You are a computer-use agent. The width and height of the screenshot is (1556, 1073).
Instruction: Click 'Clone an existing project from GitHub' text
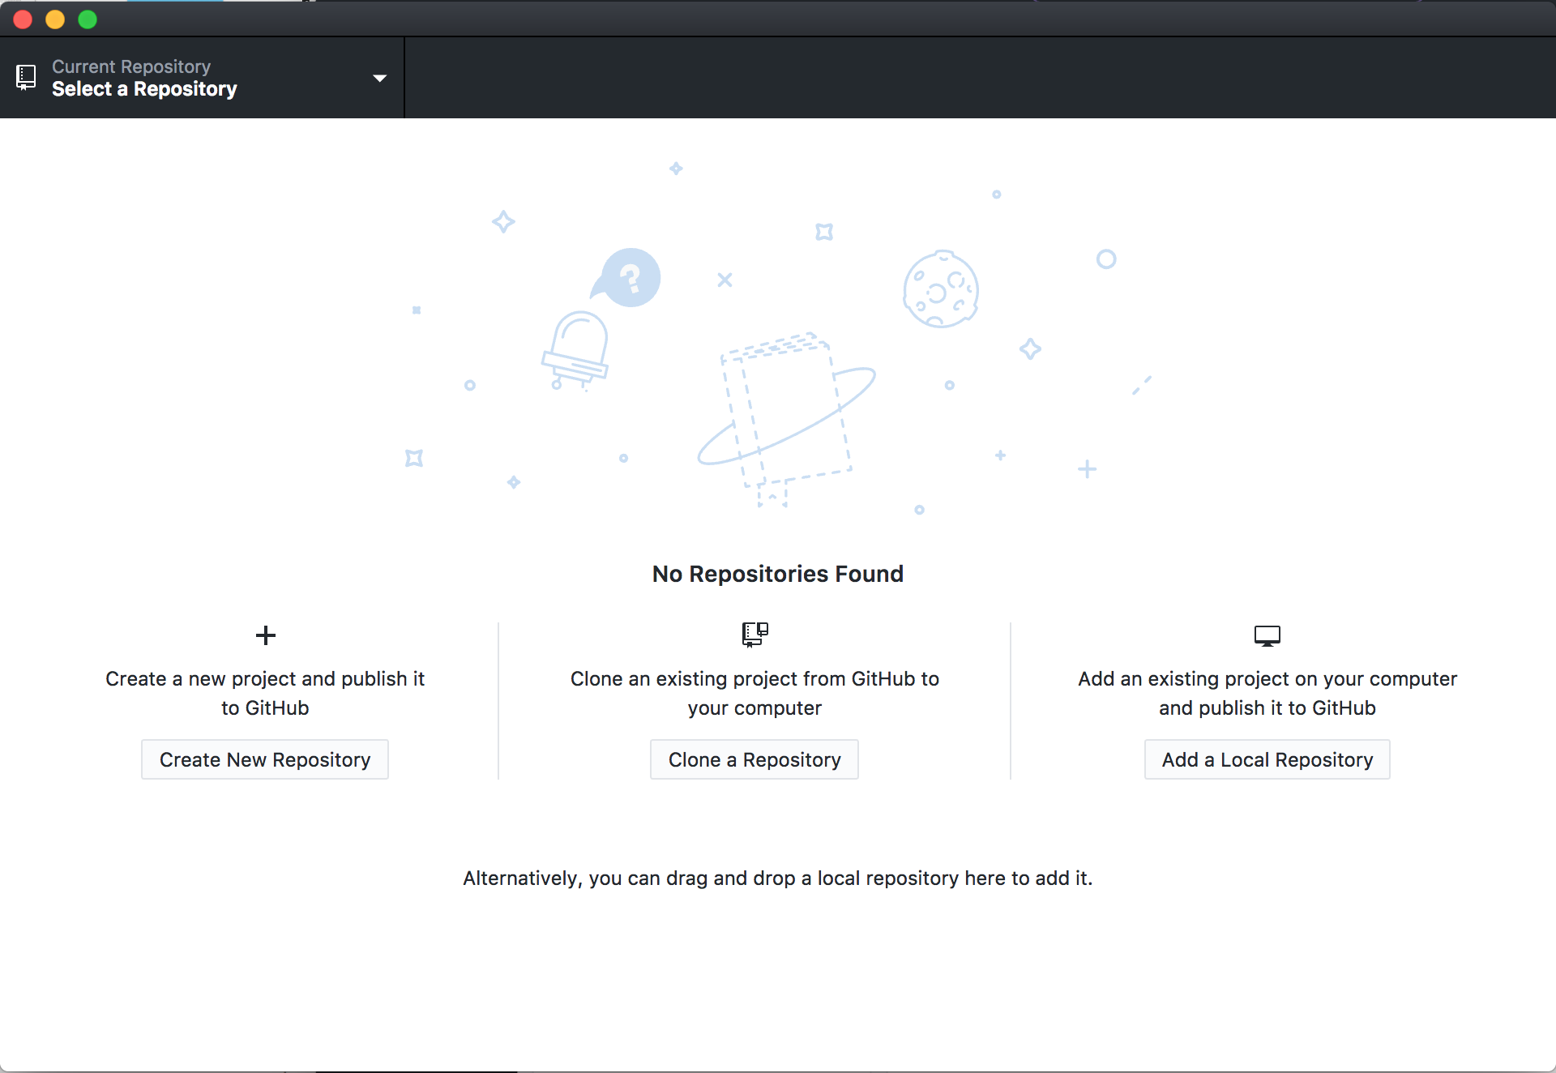[x=754, y=693]
